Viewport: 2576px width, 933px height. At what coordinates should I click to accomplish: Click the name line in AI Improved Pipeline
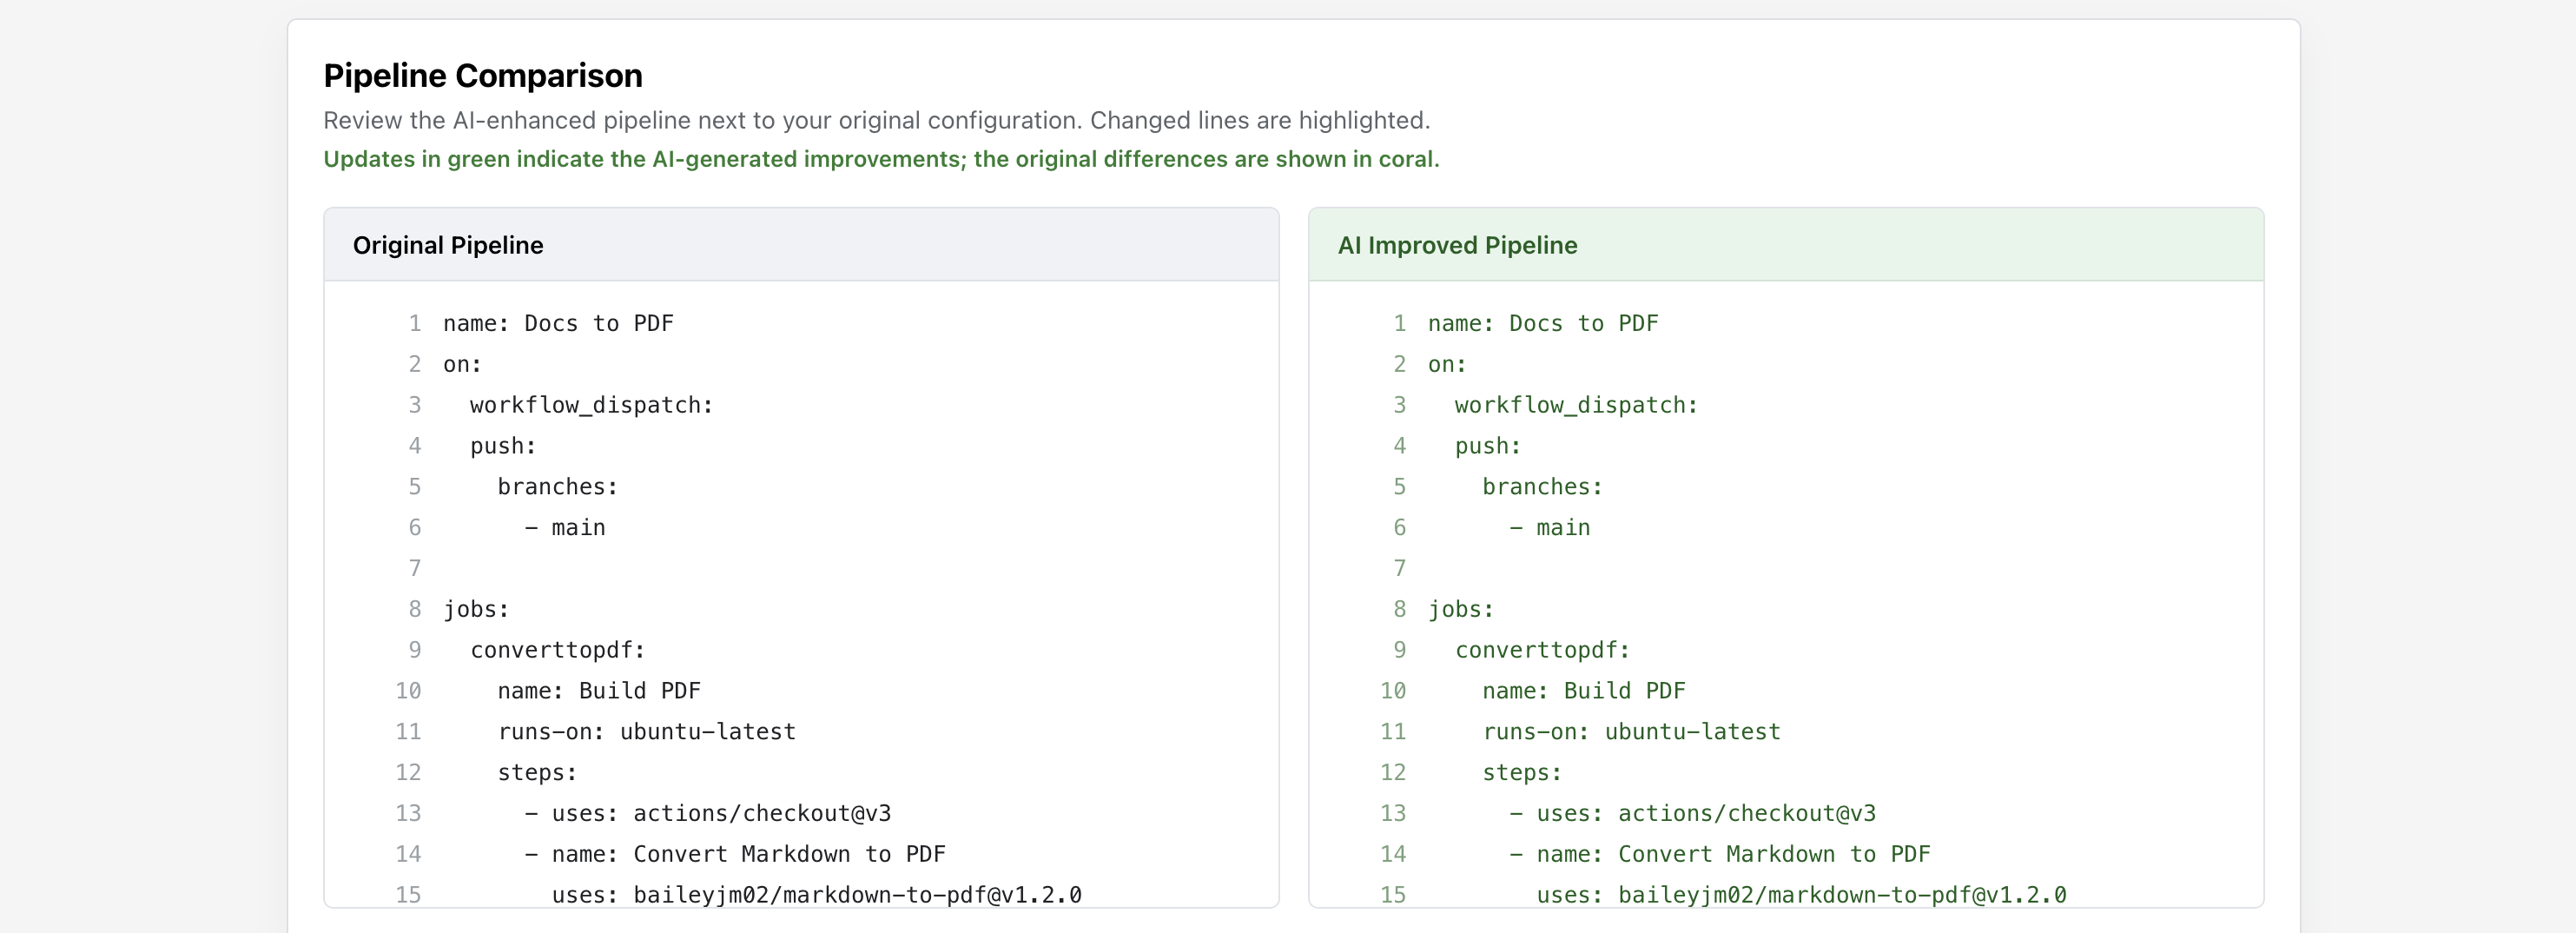pos(1542,323)
